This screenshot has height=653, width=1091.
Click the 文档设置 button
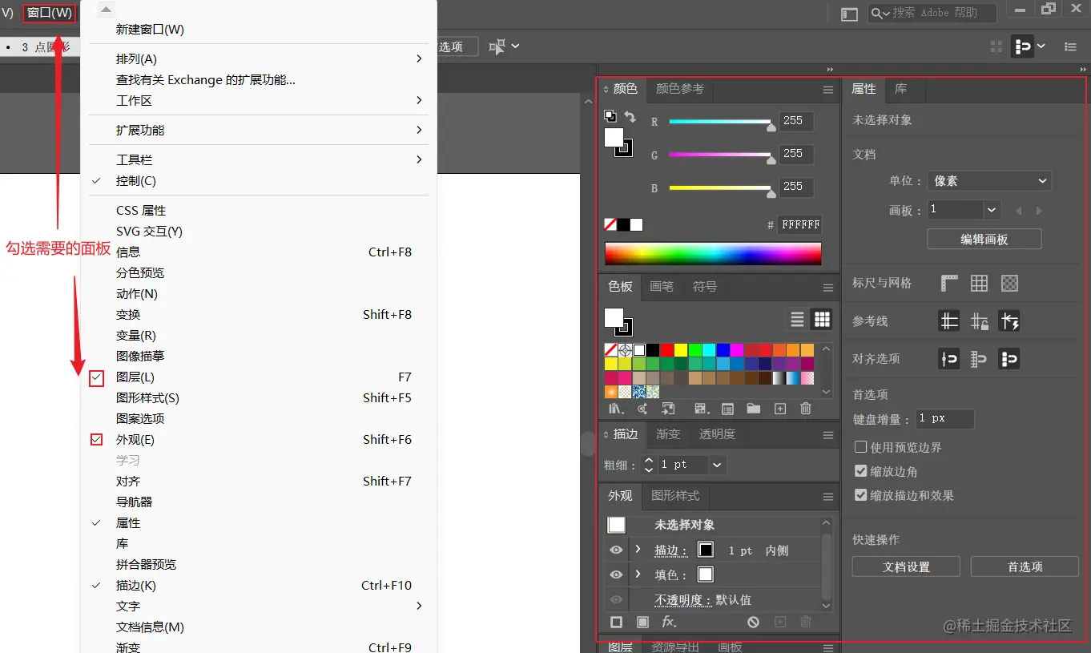[906, 566]
